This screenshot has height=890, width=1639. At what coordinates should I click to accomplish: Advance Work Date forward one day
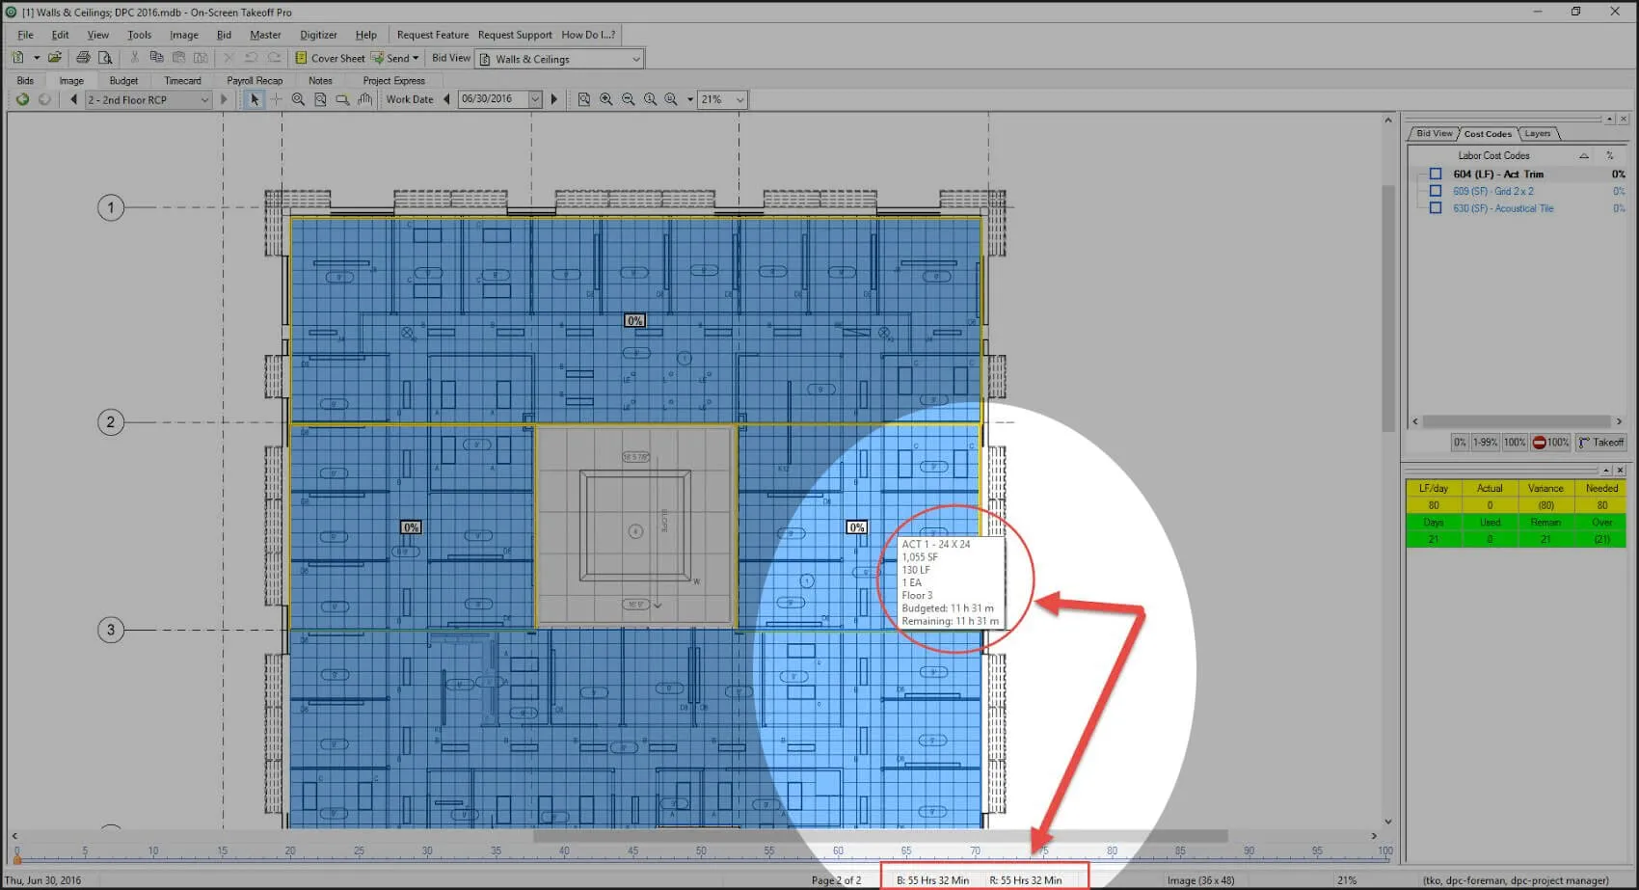click(x=553, y=99)
